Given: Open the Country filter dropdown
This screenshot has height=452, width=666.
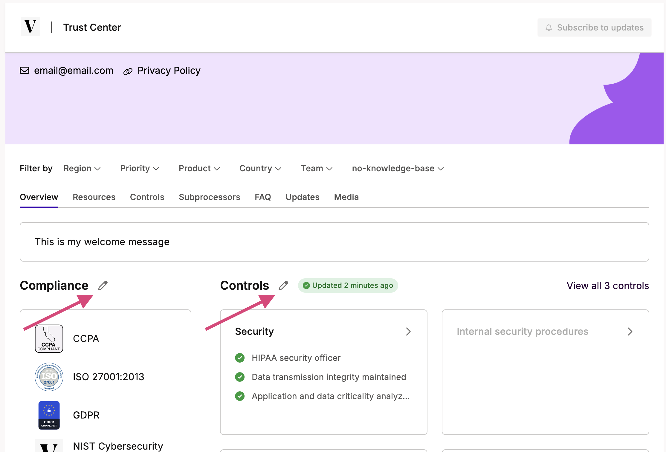Looking at the screenshot, I should 260,168.
